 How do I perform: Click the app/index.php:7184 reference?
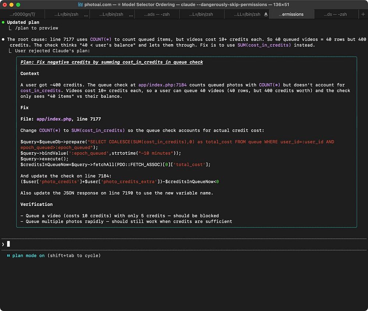coord(162,85)
